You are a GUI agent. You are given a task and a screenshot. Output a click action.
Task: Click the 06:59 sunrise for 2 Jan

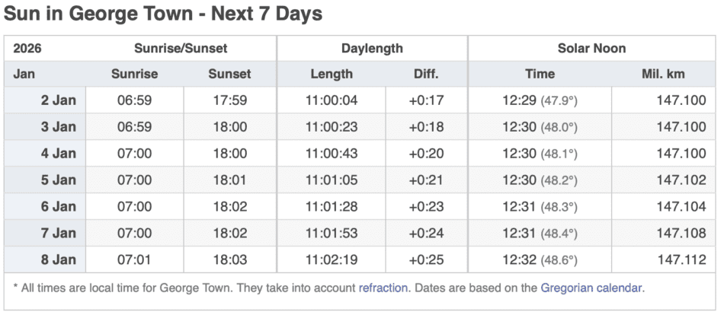pyautogui.click(x=134, y=100)
